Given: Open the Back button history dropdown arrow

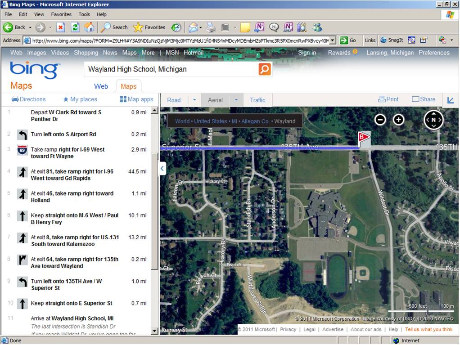Looking at the screenshot, I should tap(30, 27).
